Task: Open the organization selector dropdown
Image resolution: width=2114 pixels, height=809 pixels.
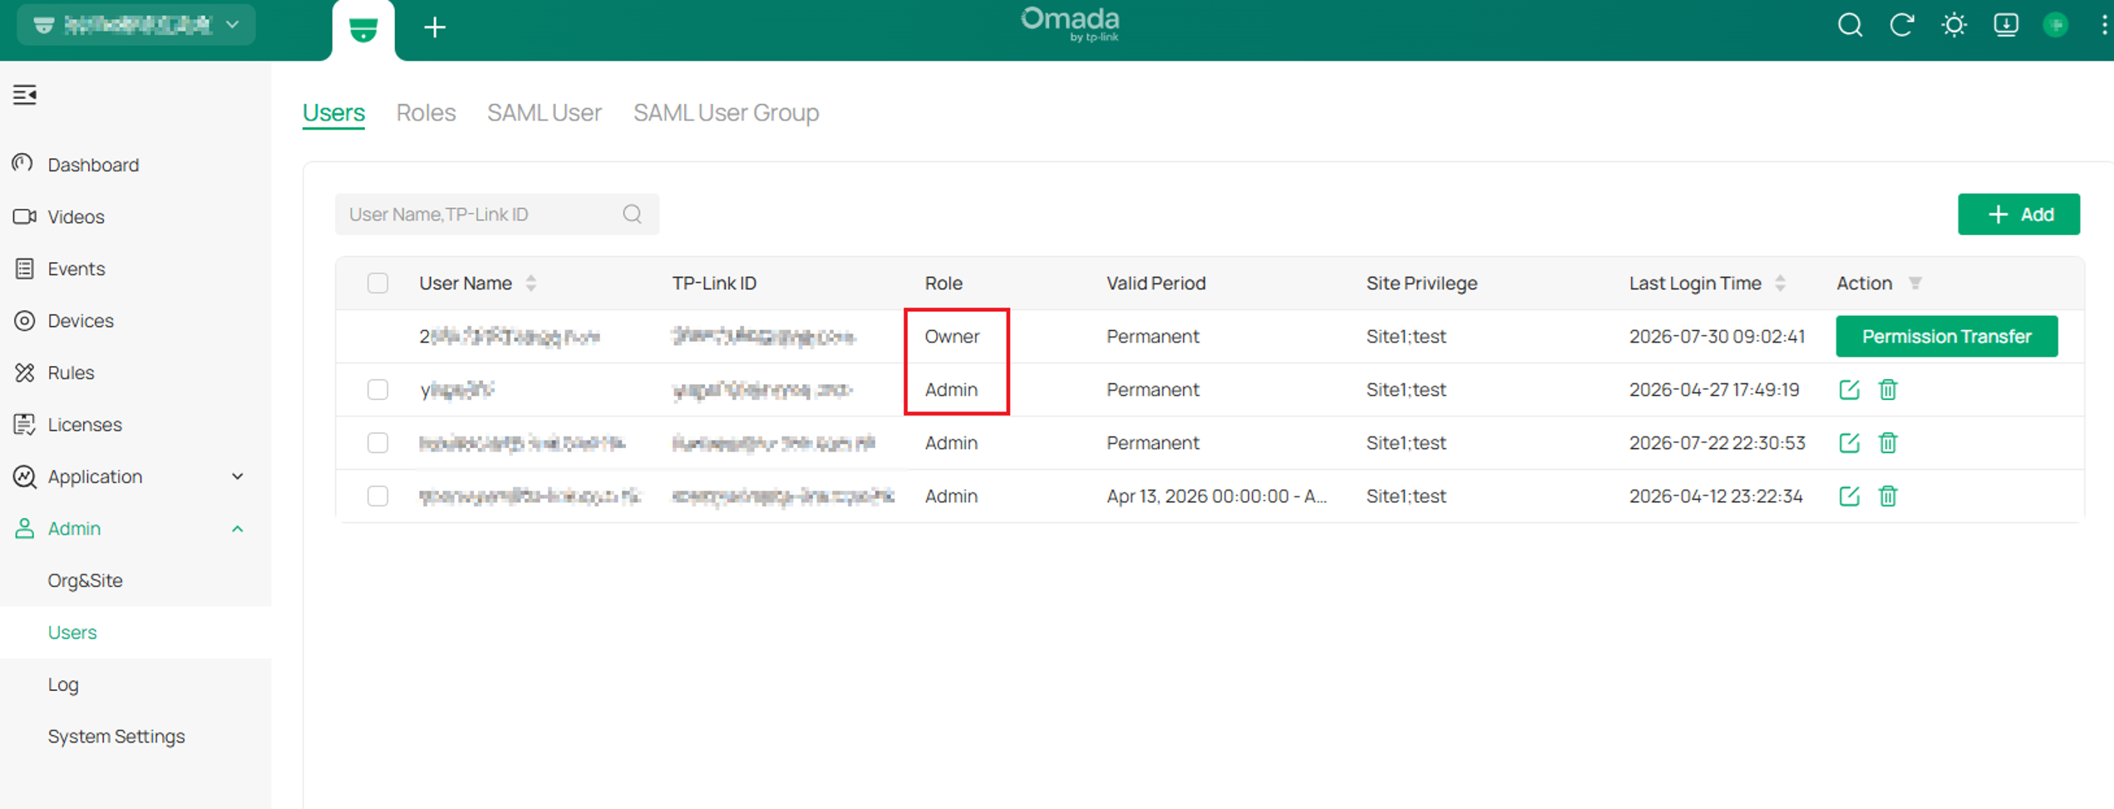Action: pyautogui.click(x=136, y=25)
